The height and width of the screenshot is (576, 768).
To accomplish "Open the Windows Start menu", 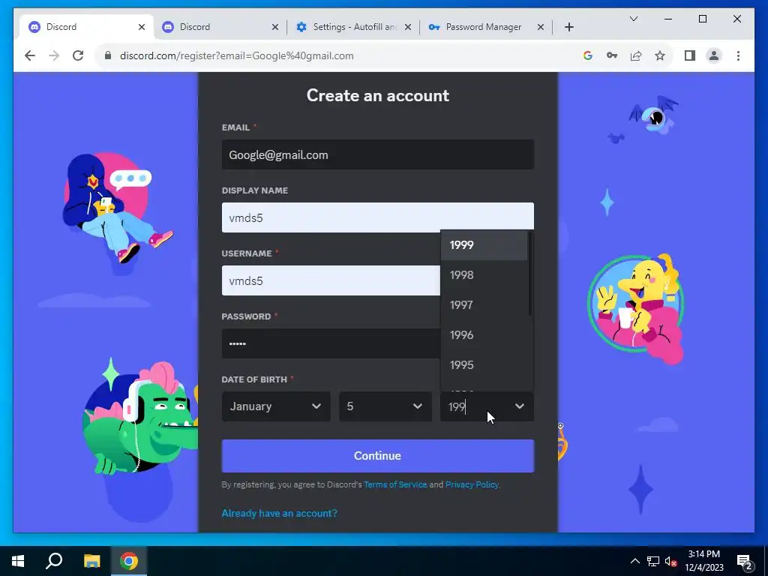I will tap(18, 561).
